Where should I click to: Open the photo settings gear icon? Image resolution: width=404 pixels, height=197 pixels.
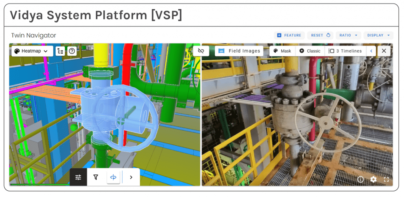(x=373, y=180)
